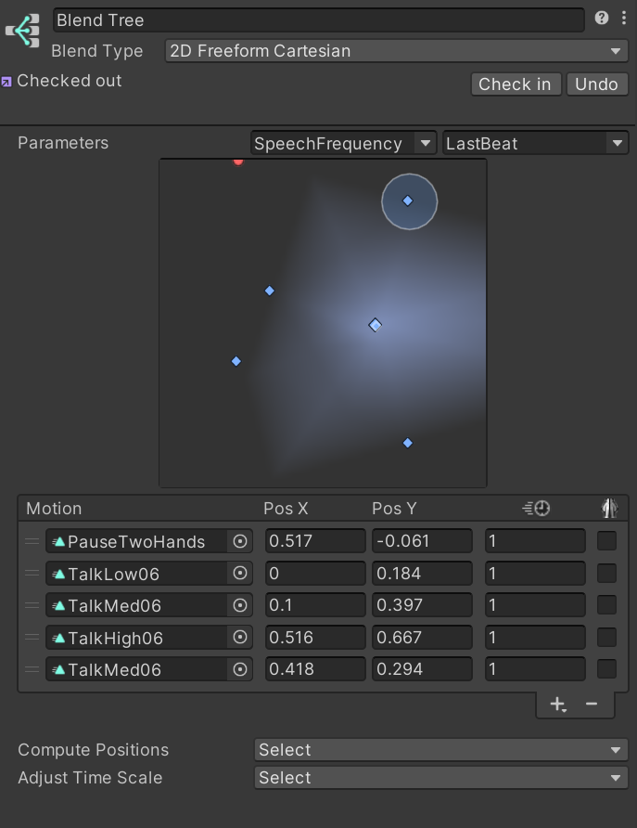Click the Checked out version control icon
637x828 pixels.
coord(6,82)
